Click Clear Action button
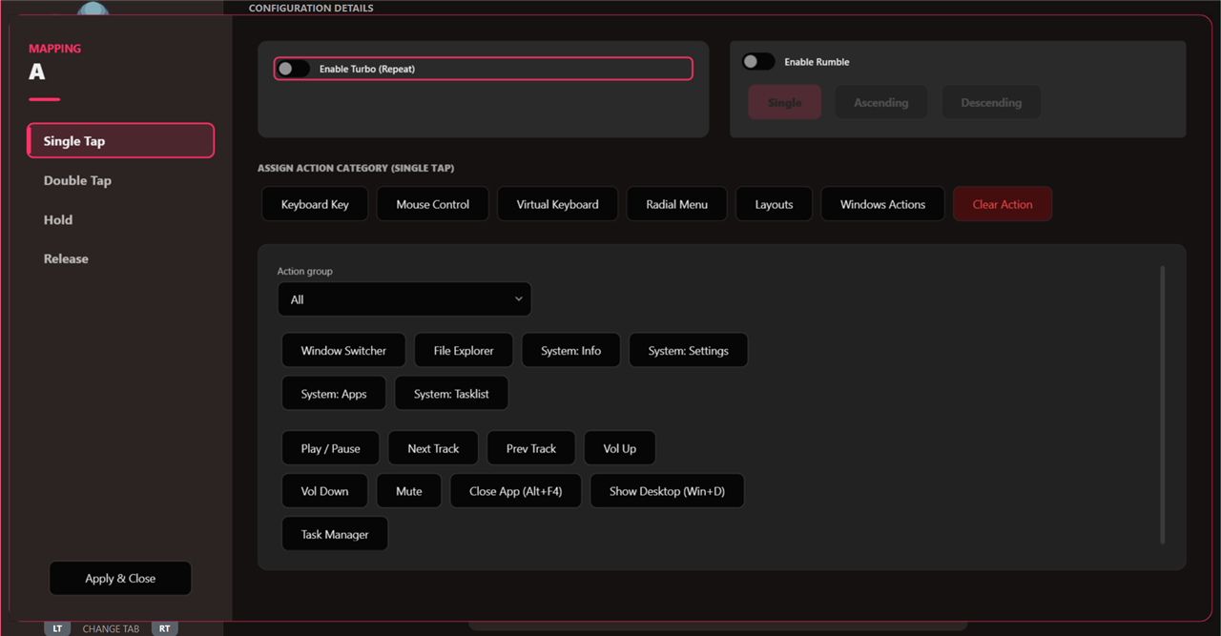 click(1003, 204)
